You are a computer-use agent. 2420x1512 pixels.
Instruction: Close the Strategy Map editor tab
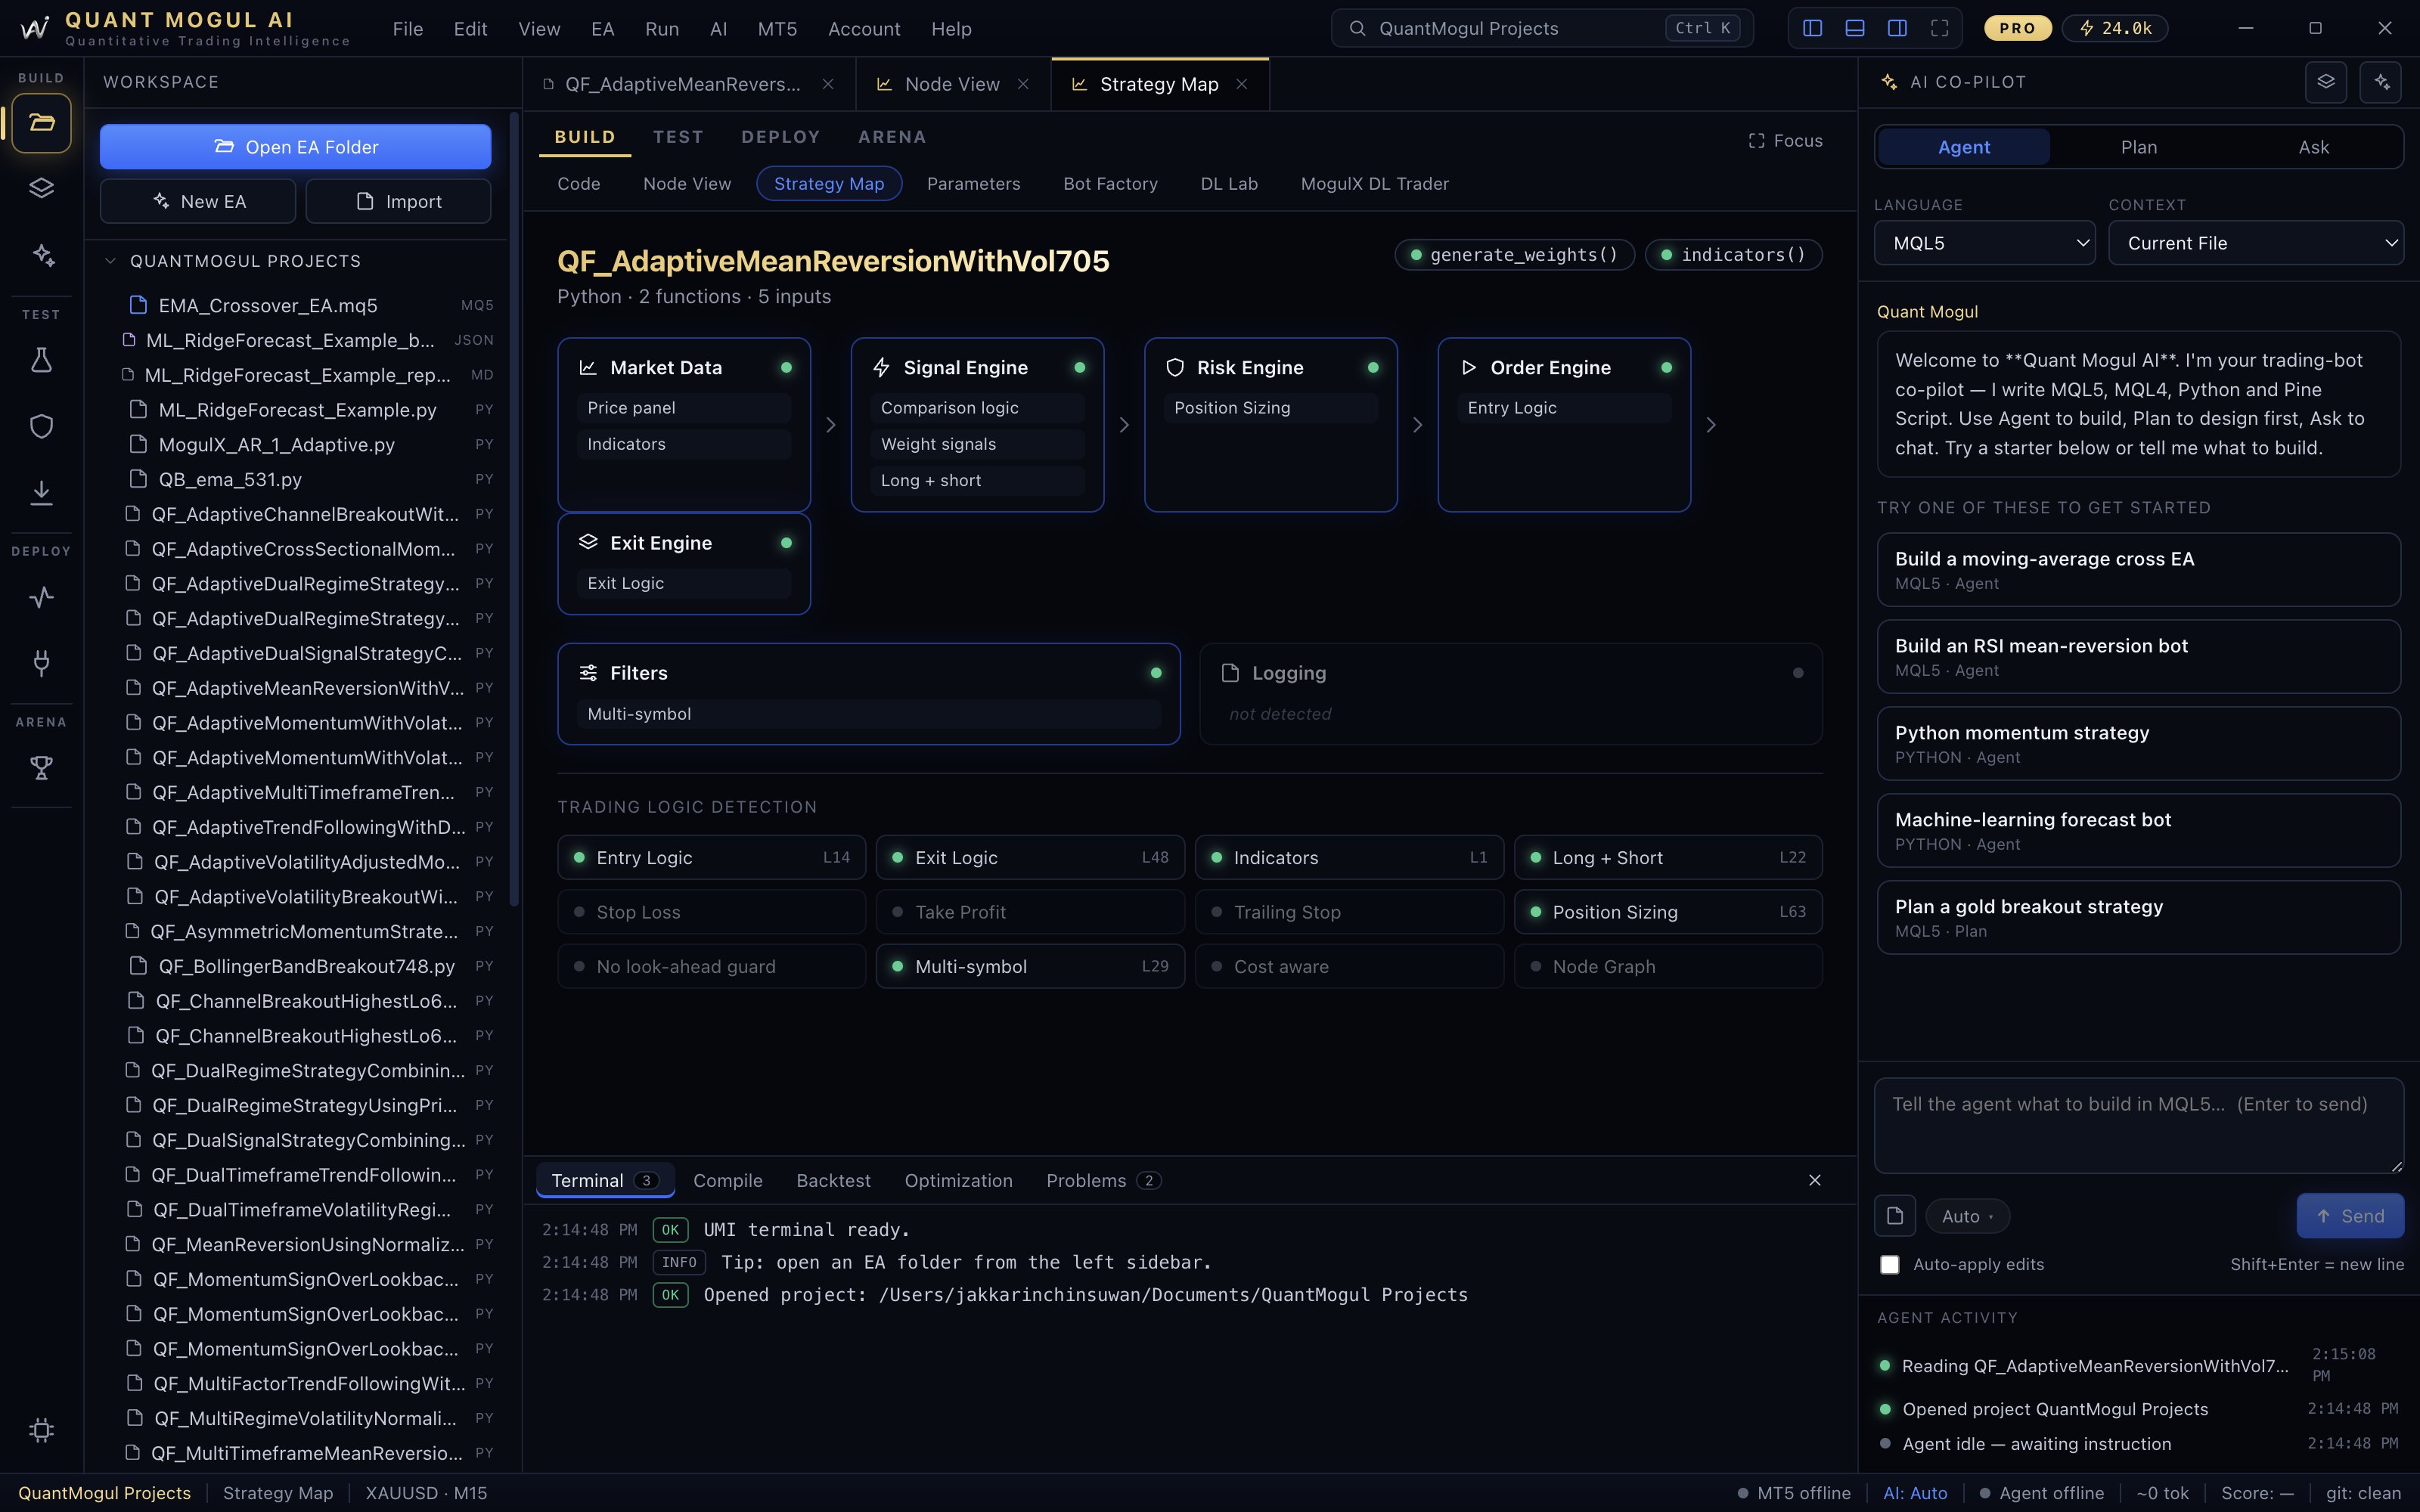[1242, 84]
